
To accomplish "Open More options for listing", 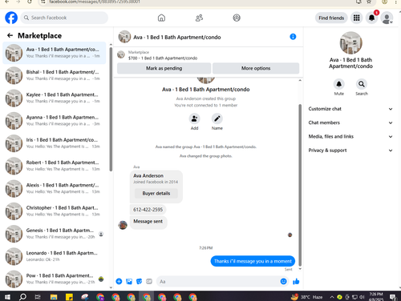I will (x=256, y=68).
